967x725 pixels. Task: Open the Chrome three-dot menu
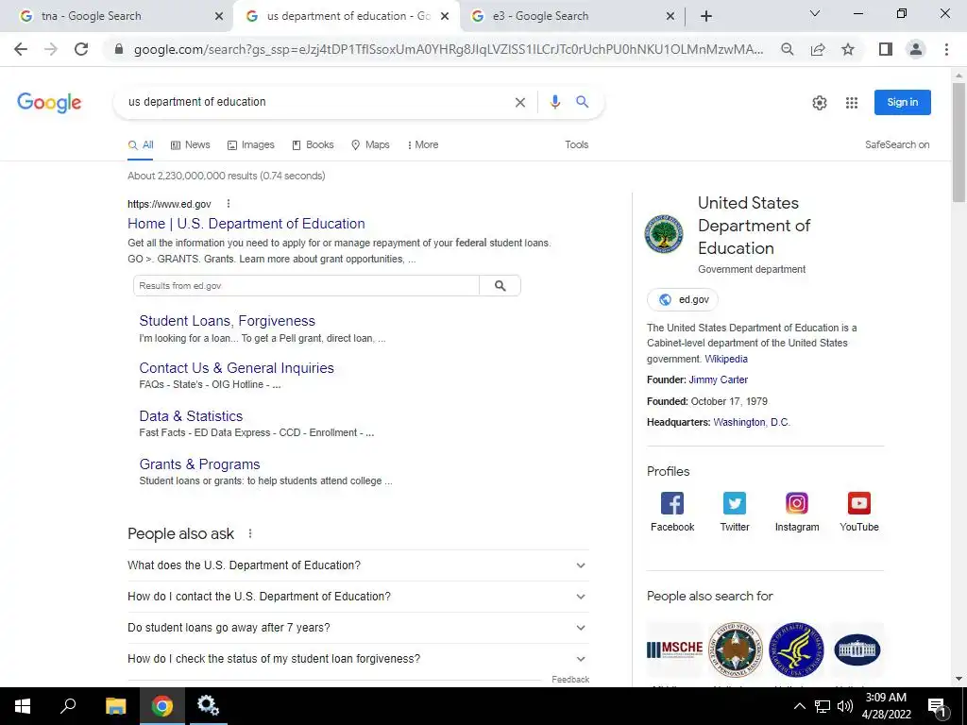tap(946, 49)
